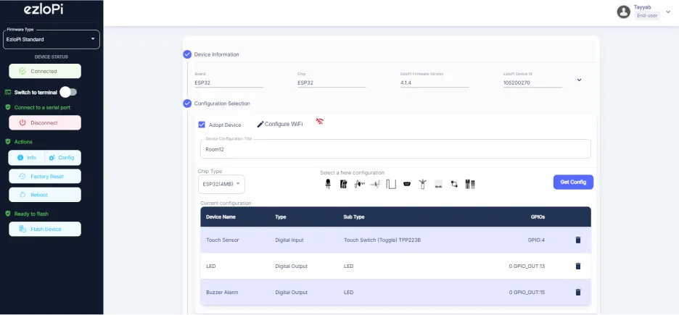Viewport: 679px width, 315px height.
Task: Click the Factory Reset button
Action: pyautogui.click(x=45, y=176)
